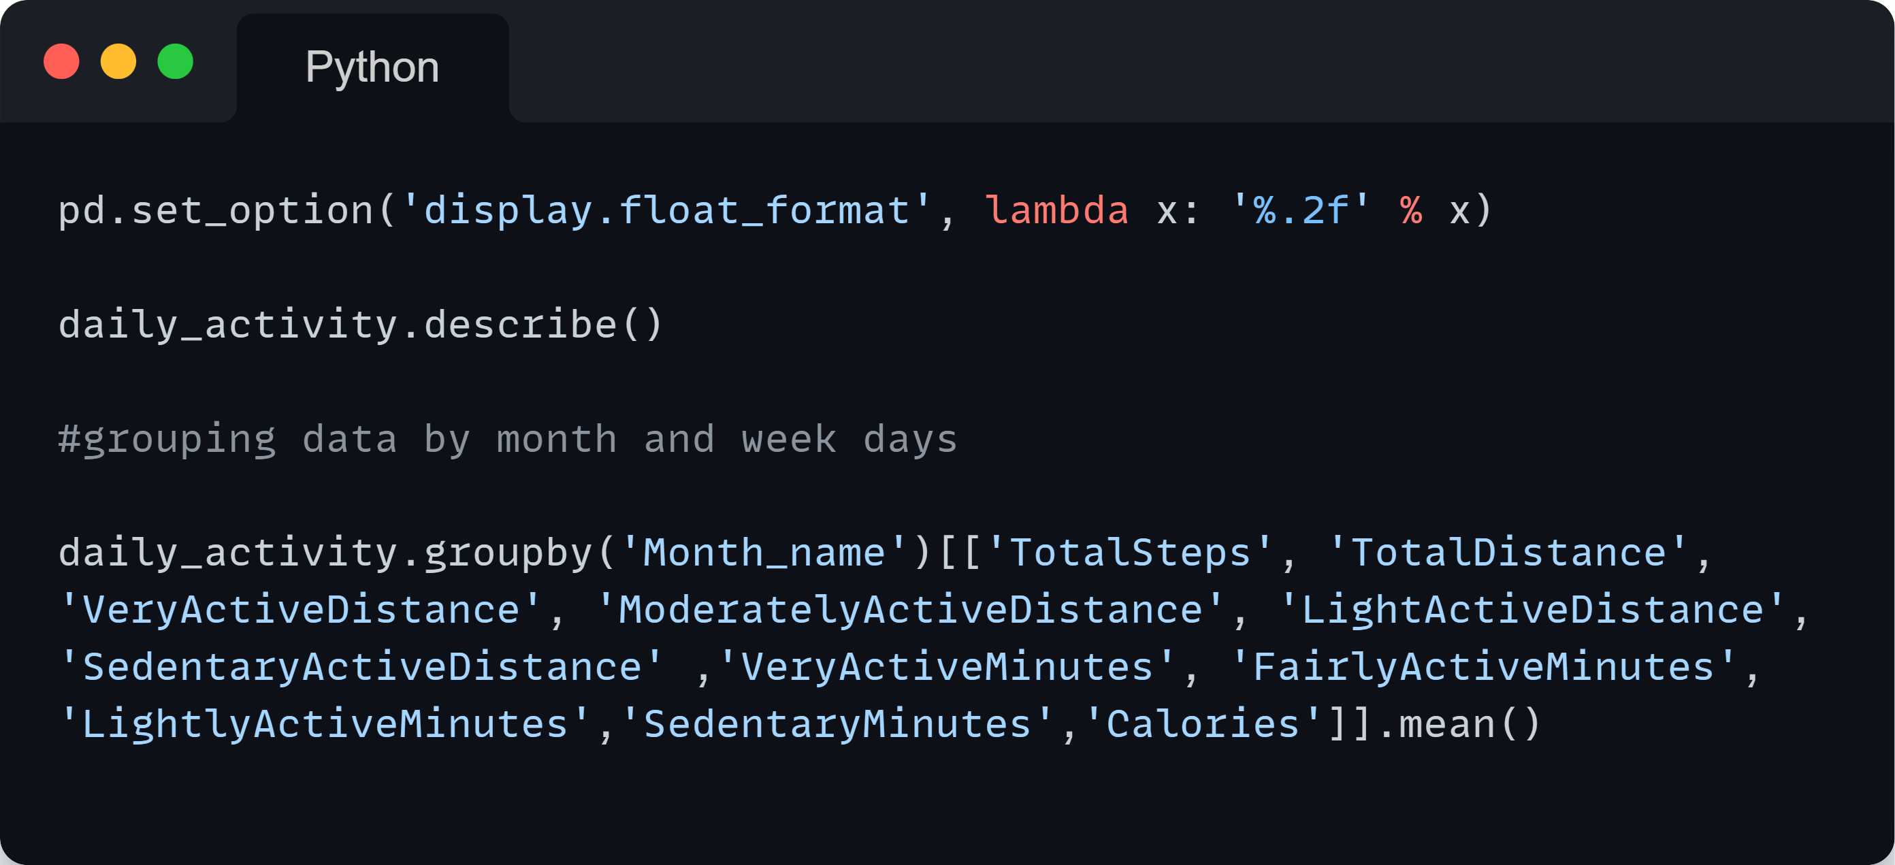
Task: Click the green maximize window dot
Action: [x=175, y=61]
